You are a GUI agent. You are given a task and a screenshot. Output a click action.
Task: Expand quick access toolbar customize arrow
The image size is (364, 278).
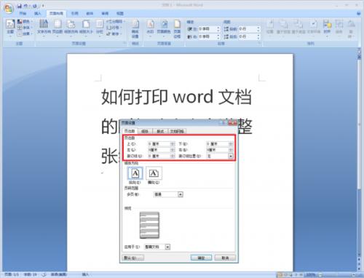[43, 6]
